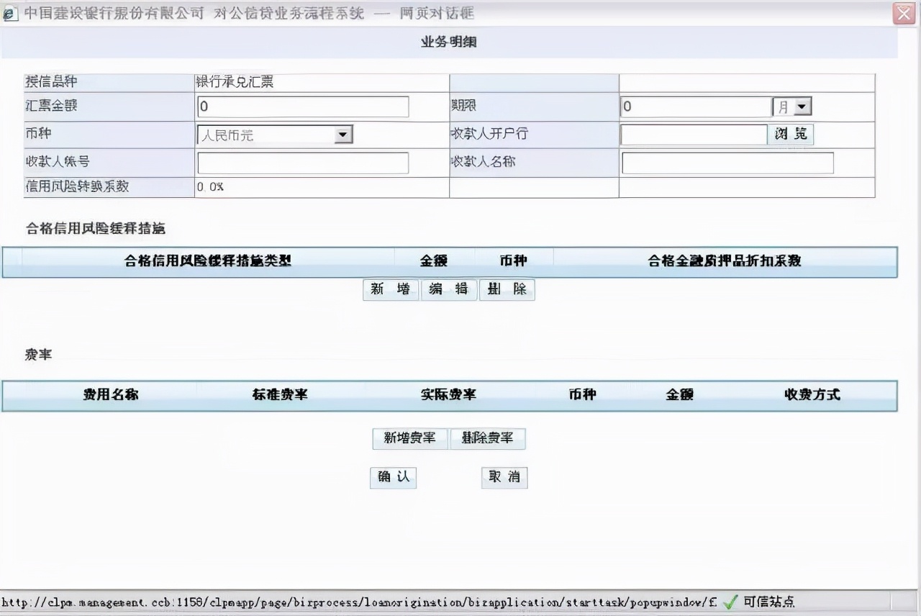This screenshot has width=921, height=616.
Task: Click the 可信站点 status bar text
Action: [x=769, y=602]
